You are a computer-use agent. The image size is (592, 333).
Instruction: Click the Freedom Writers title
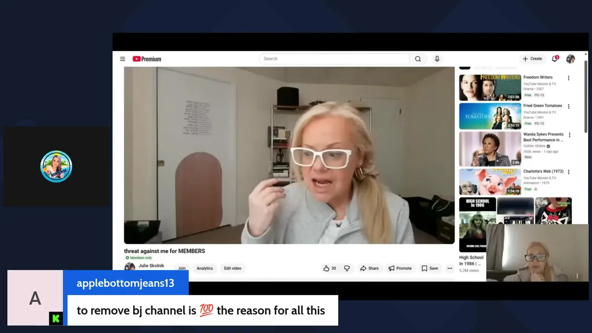(538, 77)
